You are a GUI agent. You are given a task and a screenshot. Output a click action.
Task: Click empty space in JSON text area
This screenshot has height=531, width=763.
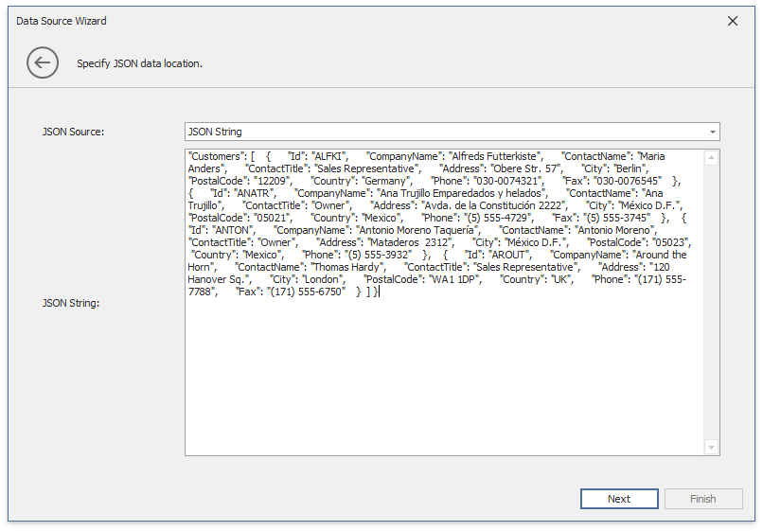coord(445,379)
